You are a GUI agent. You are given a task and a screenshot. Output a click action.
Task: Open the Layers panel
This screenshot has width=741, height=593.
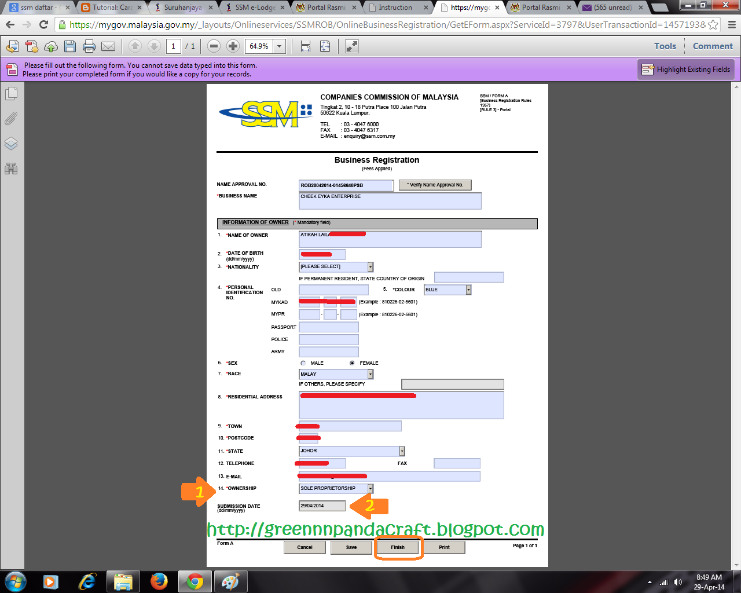coord(10,144)
